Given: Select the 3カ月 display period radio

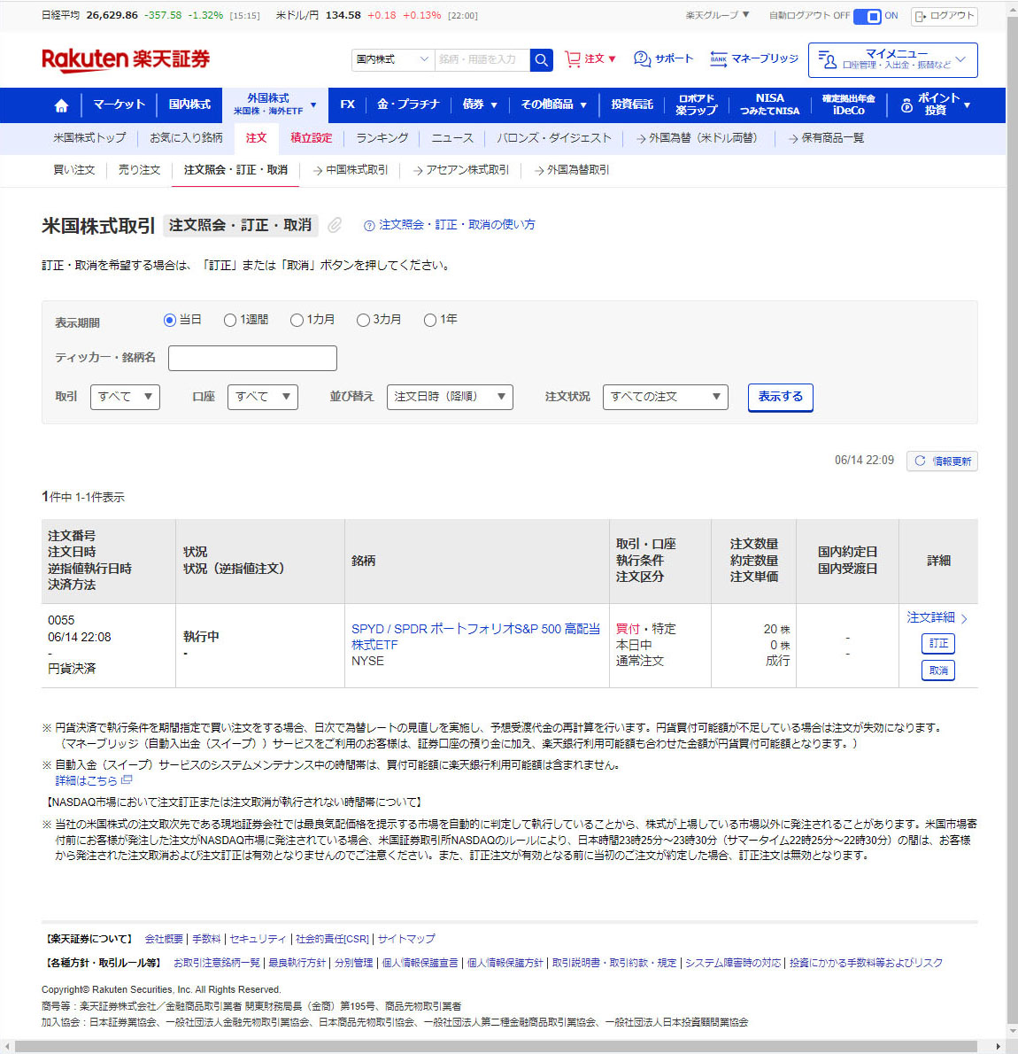Looking at the screenshot, I should [363, 320].
